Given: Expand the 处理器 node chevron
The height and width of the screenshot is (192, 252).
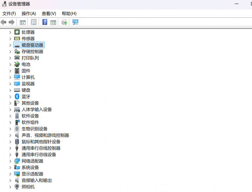Looking at the screenshot, I should pos(10,32).
